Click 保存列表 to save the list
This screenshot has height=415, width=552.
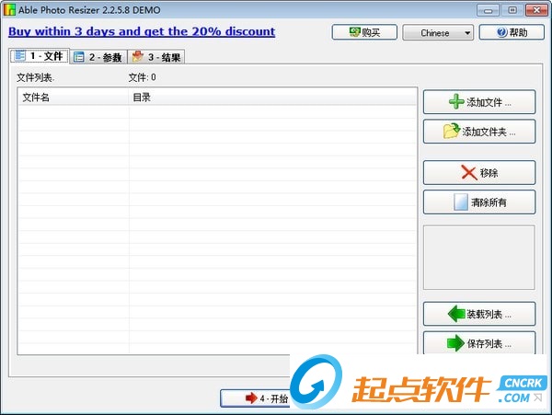pos(479,343)
